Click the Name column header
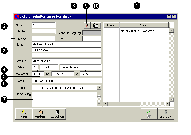The width and height of the screenshot is (191, 135). point(144,25)
